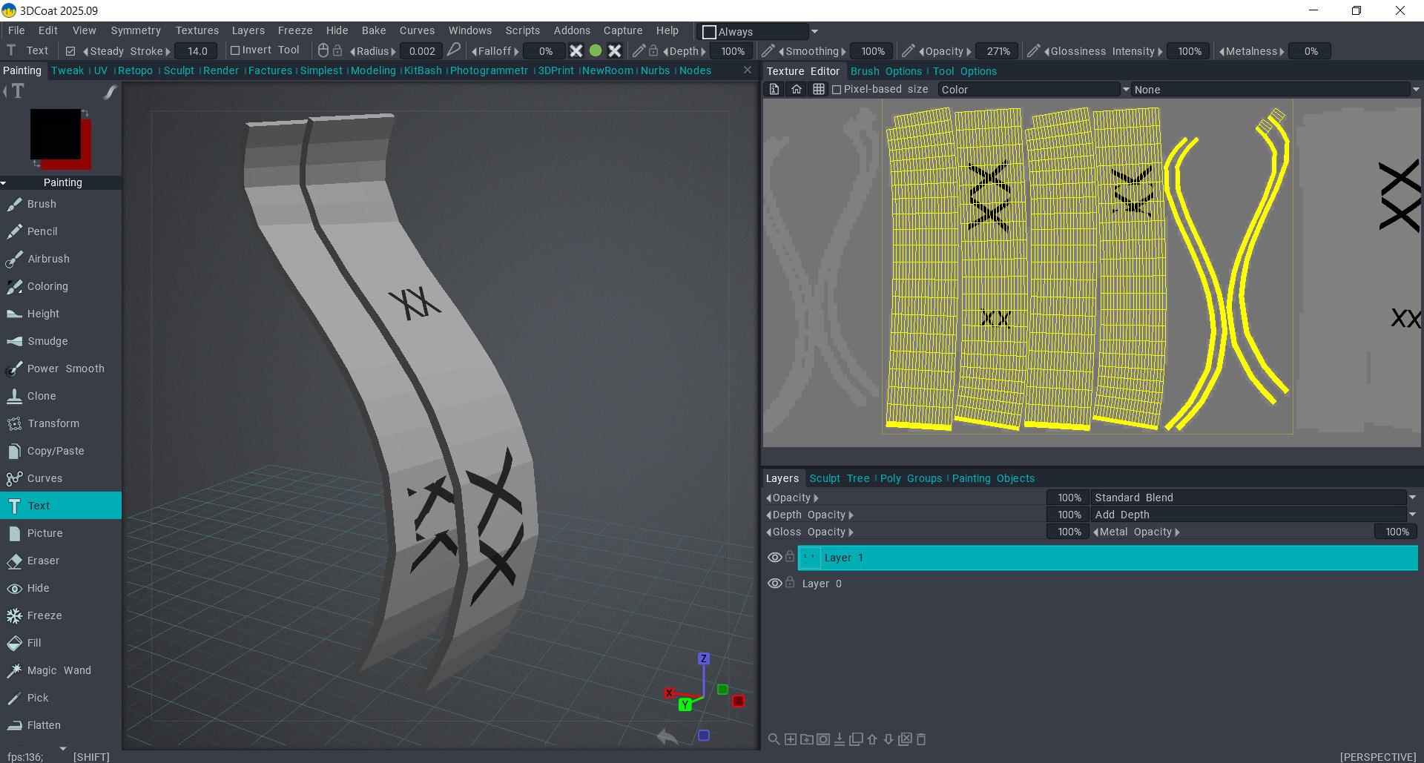Open the Retopo workspace
The image size is (1424, 763).
135,70
